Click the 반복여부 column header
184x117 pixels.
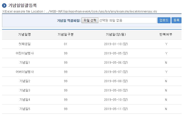(166, 35)
